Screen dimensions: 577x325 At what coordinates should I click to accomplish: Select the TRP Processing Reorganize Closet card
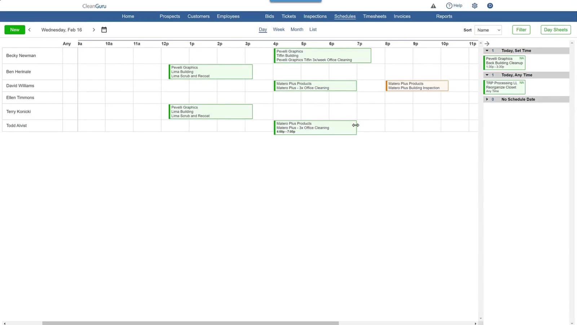pyautogui.click(x=504, y=87)
